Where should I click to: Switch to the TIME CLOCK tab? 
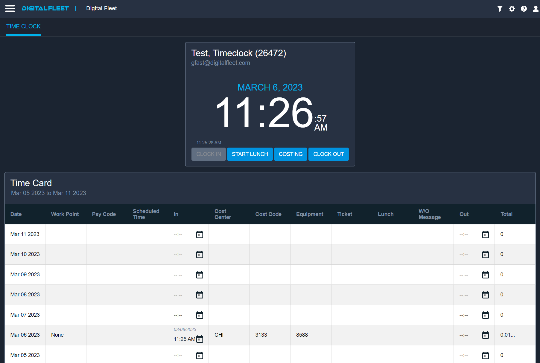[x=23, y=27]
